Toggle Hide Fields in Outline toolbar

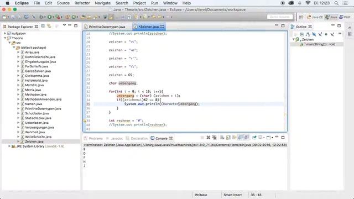click(314, 34)
